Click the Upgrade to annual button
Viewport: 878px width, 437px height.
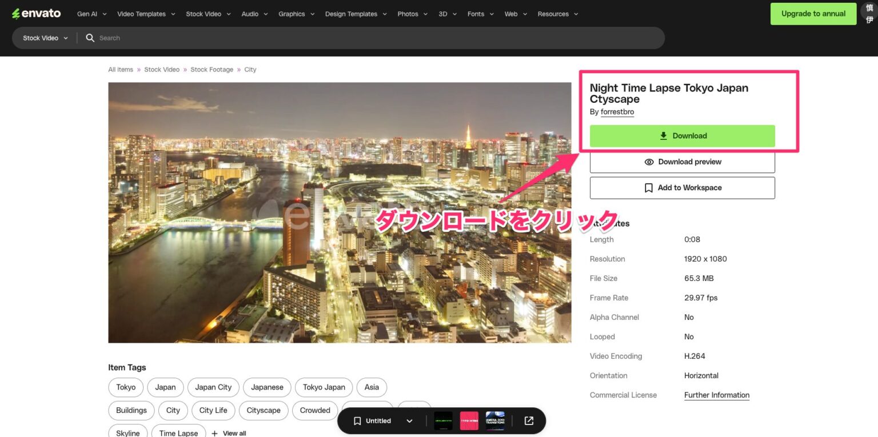813,13
